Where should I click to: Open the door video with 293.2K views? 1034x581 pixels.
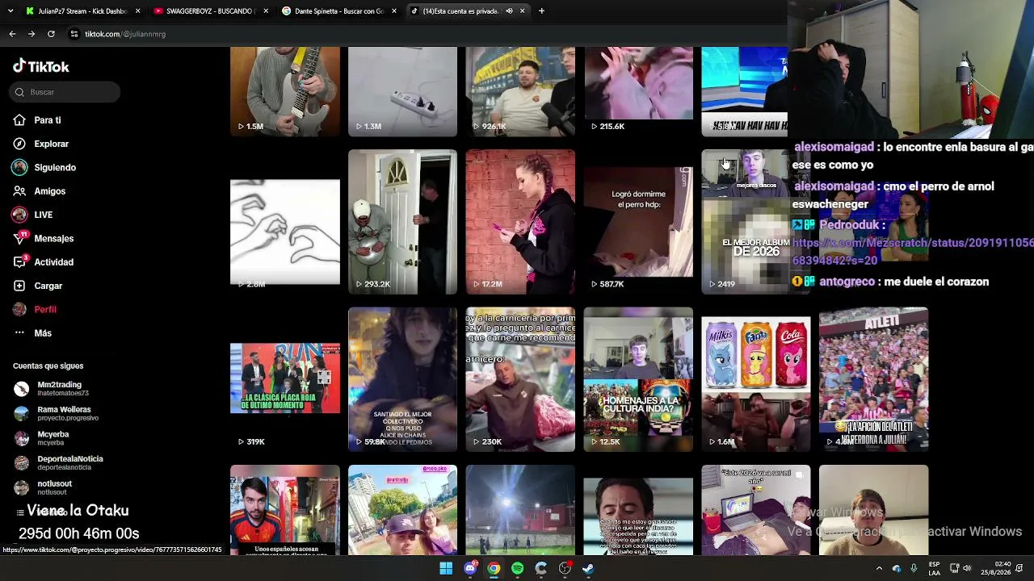pos(402,222)
